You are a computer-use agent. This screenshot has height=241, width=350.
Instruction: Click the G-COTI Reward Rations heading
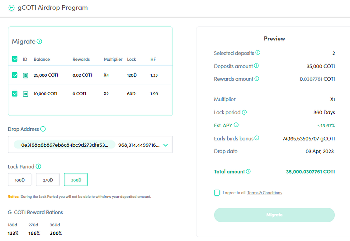click(35, 212)
